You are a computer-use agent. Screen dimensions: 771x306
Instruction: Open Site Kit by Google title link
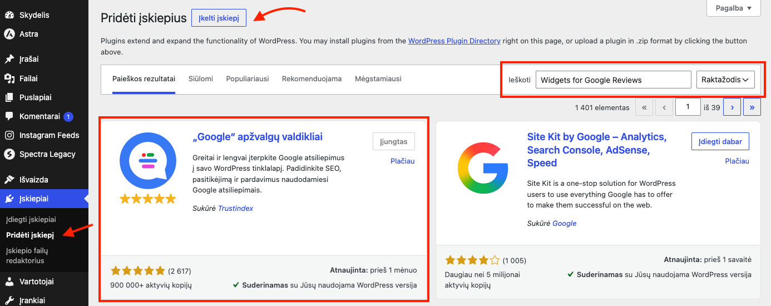pos(597,150)
